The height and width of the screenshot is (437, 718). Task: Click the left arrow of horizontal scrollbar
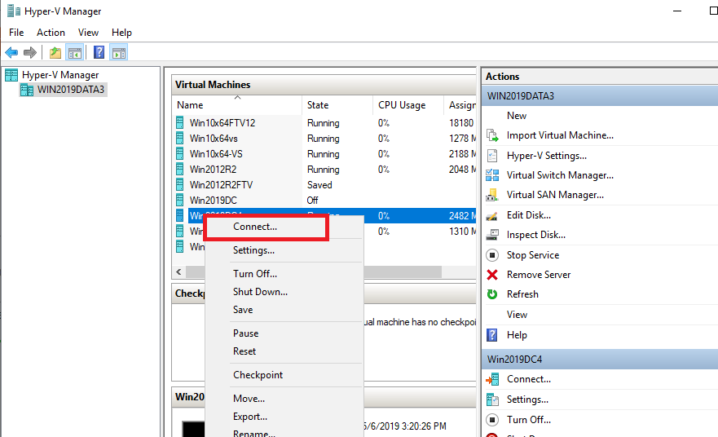coord(178,272)
